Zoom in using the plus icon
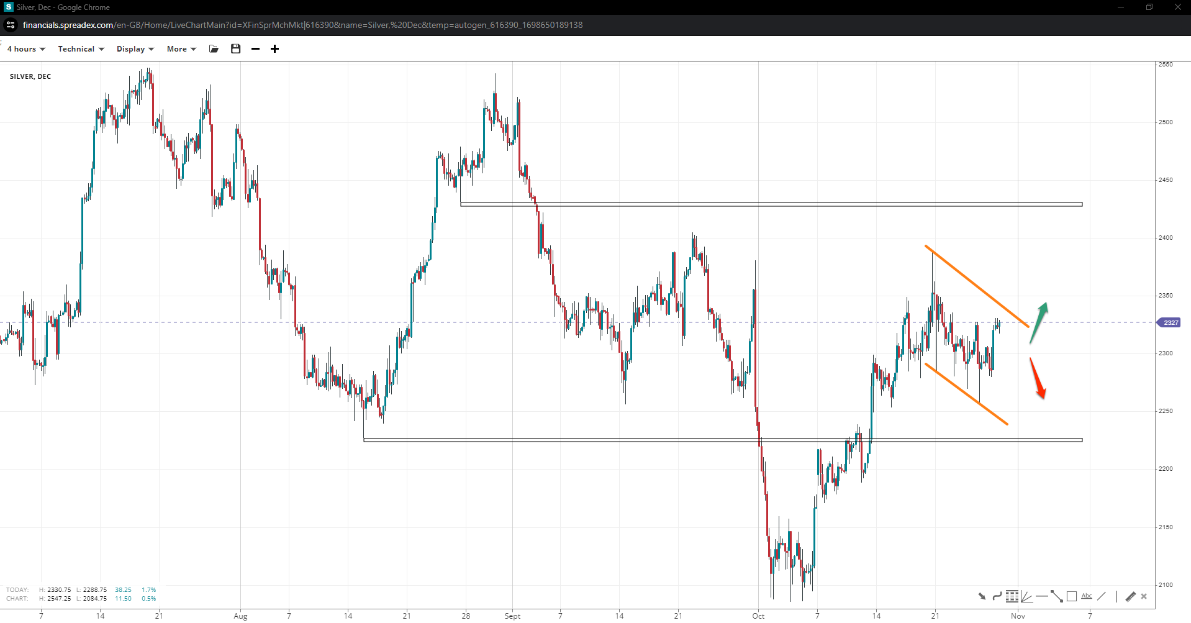The image size is (1191, 623). (274, 49)
